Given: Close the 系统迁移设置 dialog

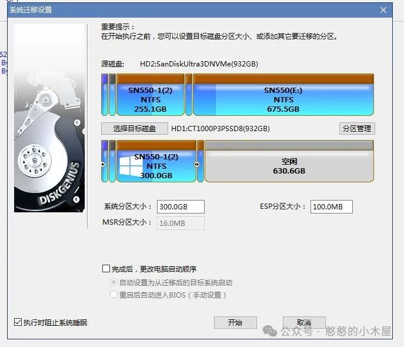Looking at the screenshot, I should (383, 10).
